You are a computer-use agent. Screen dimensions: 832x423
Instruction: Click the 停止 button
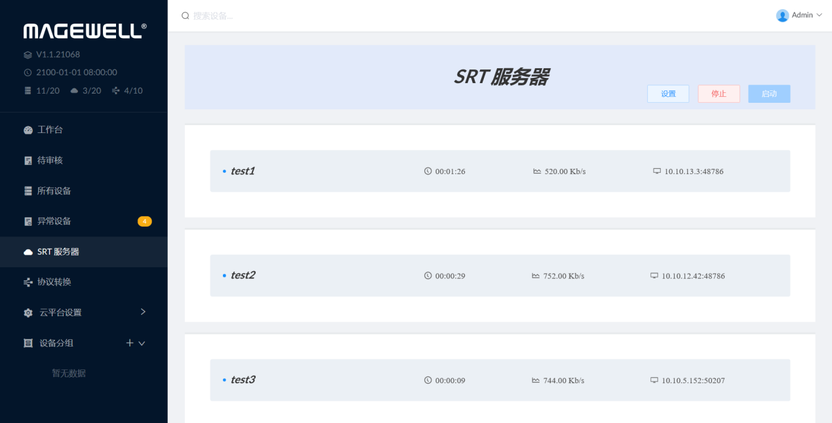click(x=719, y=94)
